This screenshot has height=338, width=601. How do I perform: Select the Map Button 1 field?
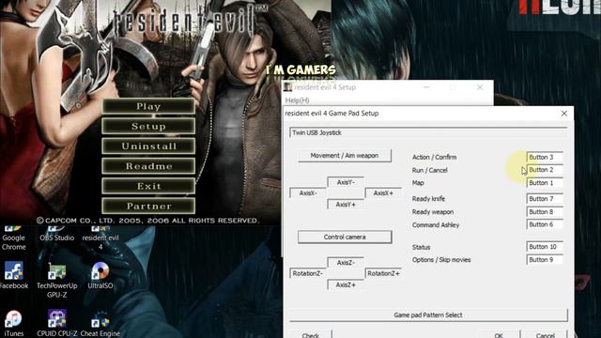click(545, 183)
